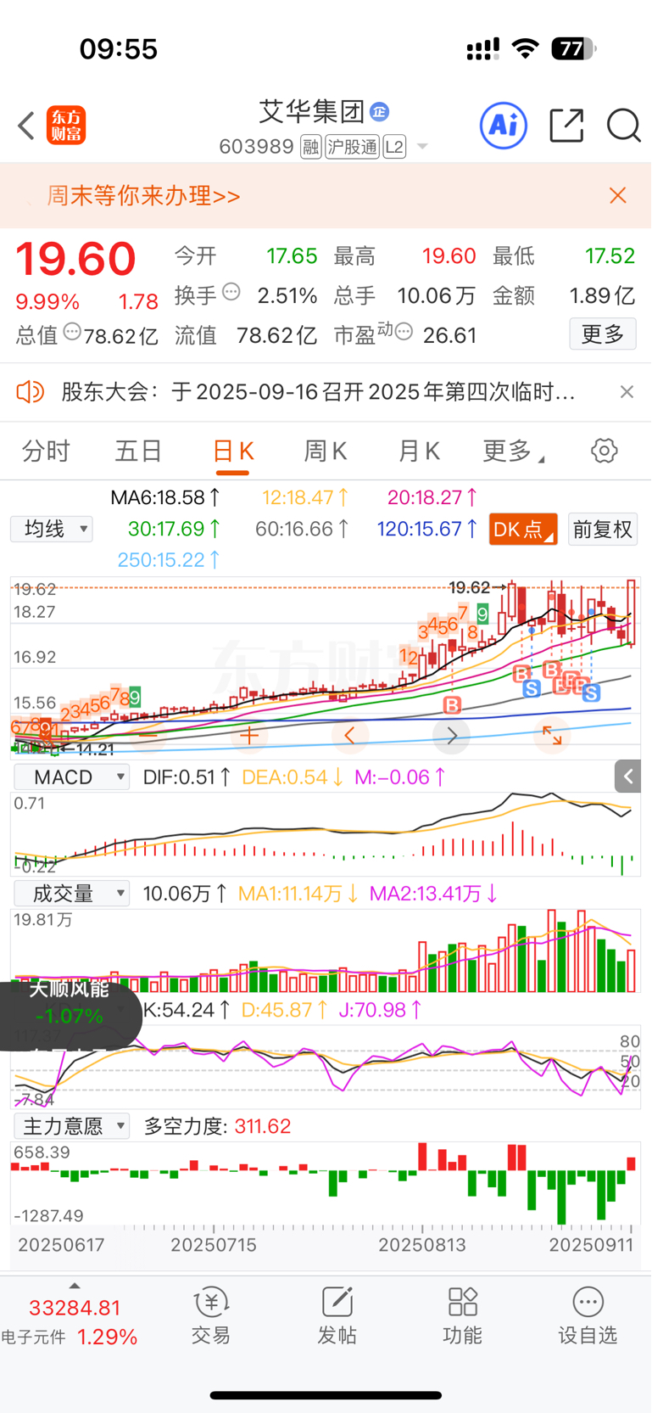Image resolution: width=652 pixels, height=1413 pixels.
Task: Tap the 市盈 info icon
Action: [404, 332]
